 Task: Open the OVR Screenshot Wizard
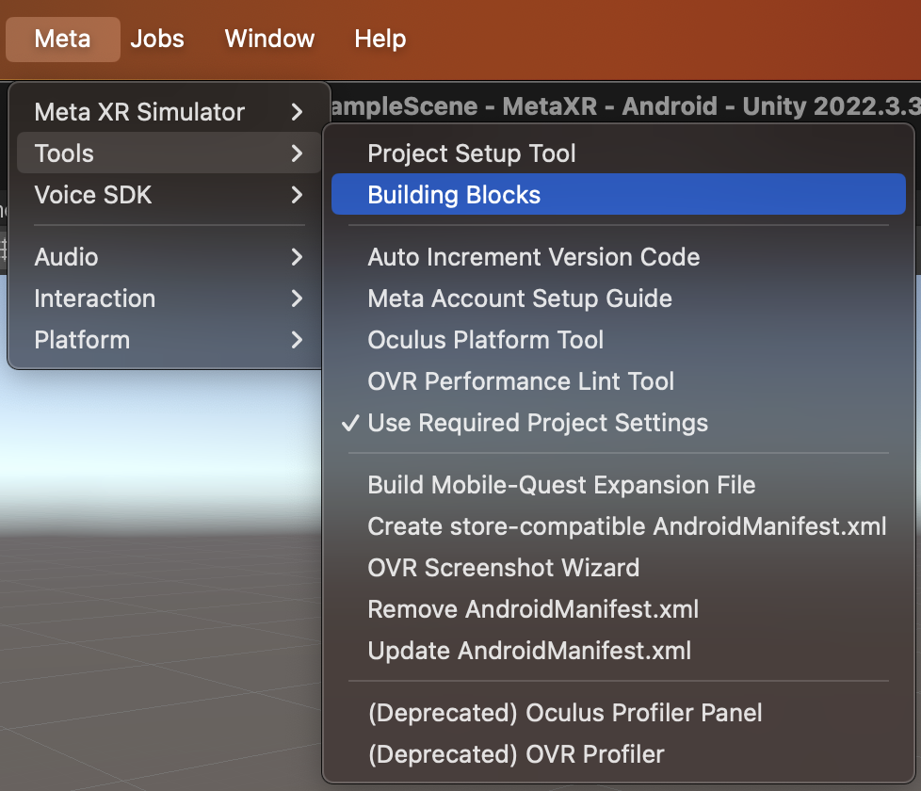click(503, 568)
